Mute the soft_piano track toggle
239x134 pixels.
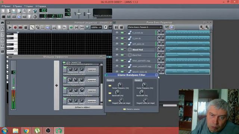click(x=122, y=44)
